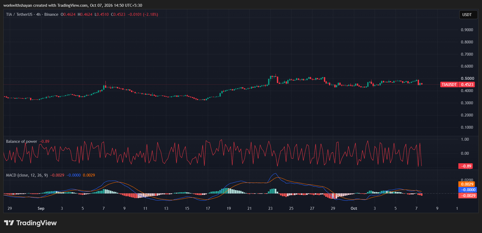Click the -0.89 Balance of power value tag

coord(466,166)
